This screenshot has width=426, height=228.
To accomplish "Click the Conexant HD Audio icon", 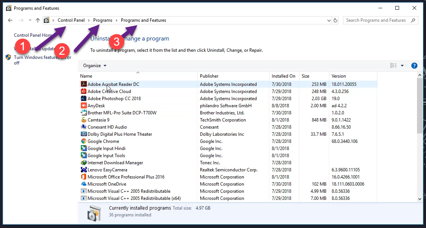I will (84, 127).
